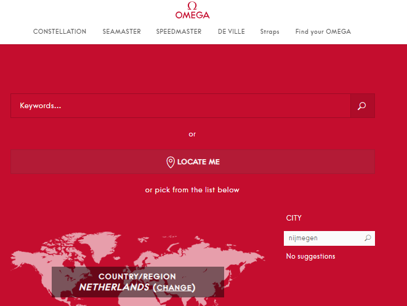Click the No suggestions text
407x306 pixels.
point(310,256)
